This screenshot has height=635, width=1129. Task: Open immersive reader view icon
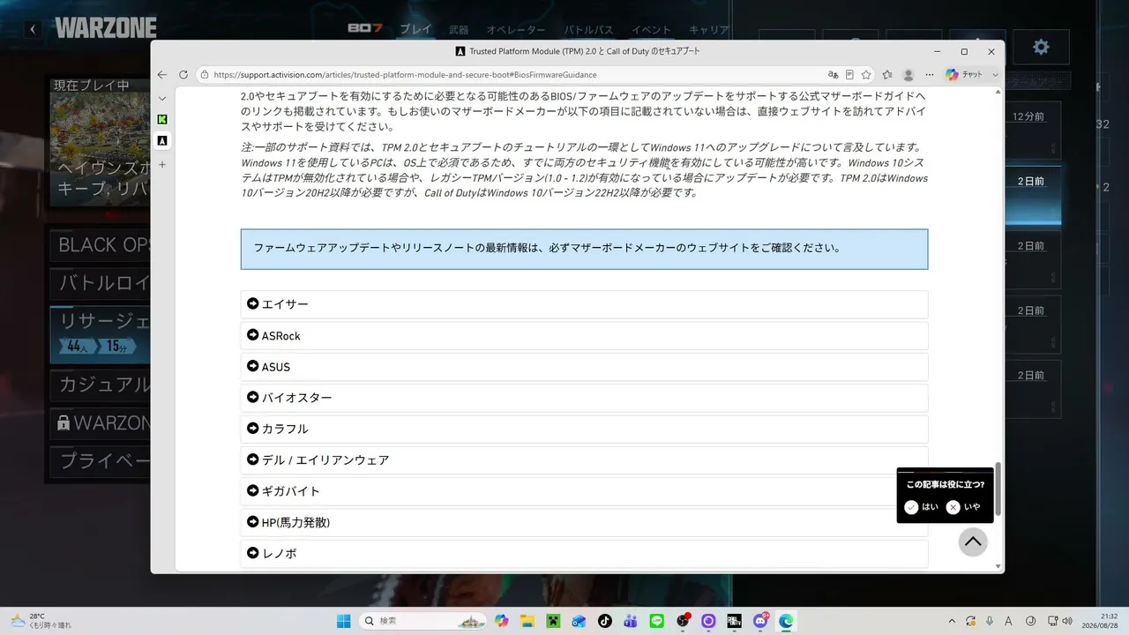point(849,75)
